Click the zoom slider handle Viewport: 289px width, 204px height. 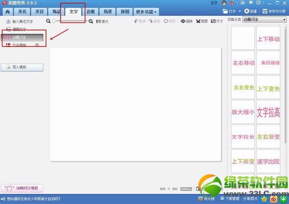pyautogui.click(x=54, y=21)
